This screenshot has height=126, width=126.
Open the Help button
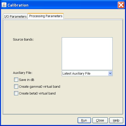pos(116,120)
